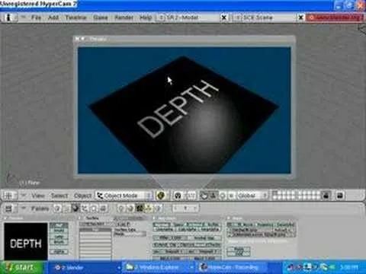Click the render this window icon
The width and height of the screenshot is (366, 274).
point(340,196)
